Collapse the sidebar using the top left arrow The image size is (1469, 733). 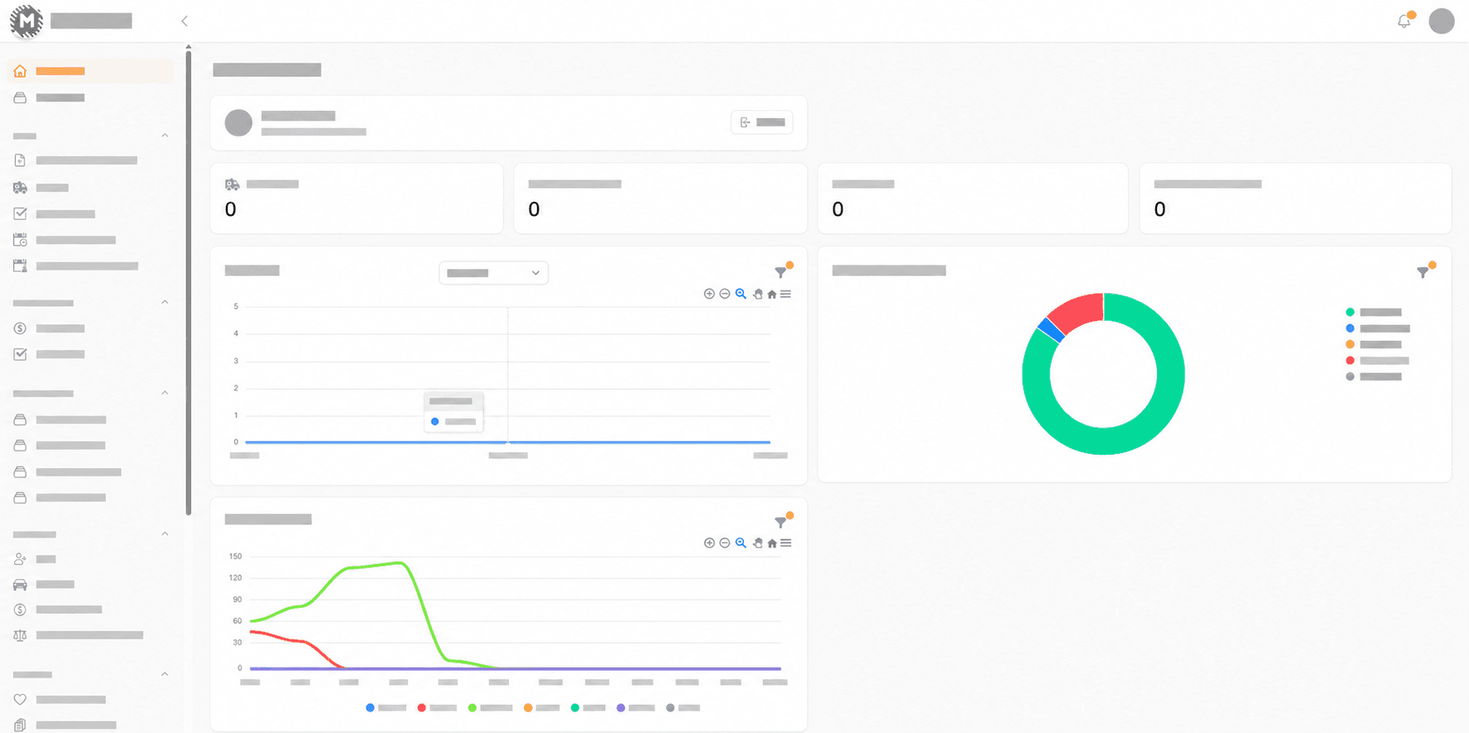point(185,22)
